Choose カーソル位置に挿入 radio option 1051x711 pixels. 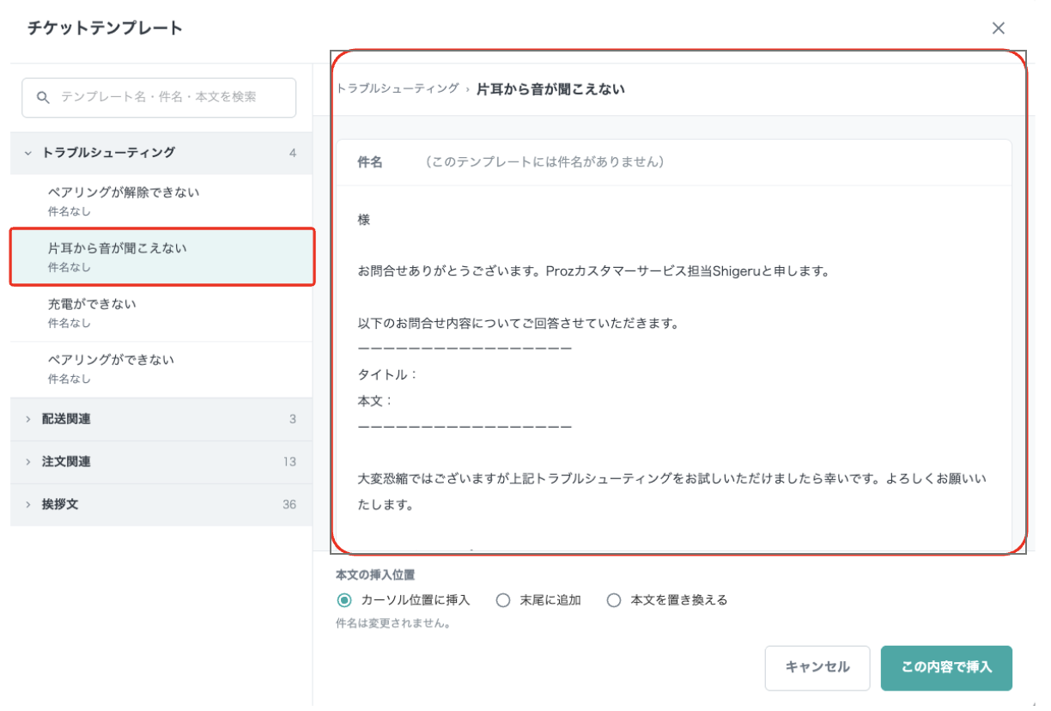344,601
